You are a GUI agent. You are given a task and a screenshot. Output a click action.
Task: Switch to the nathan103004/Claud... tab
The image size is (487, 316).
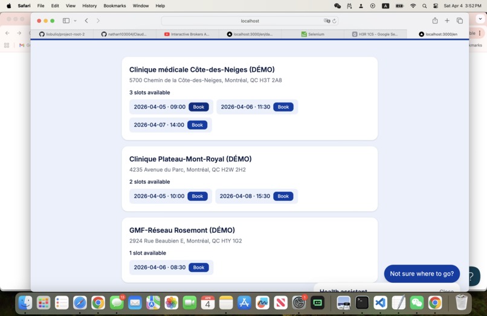[124, 34]
